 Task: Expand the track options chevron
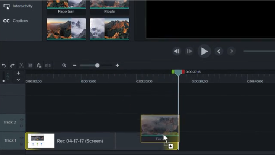(18, 80)
